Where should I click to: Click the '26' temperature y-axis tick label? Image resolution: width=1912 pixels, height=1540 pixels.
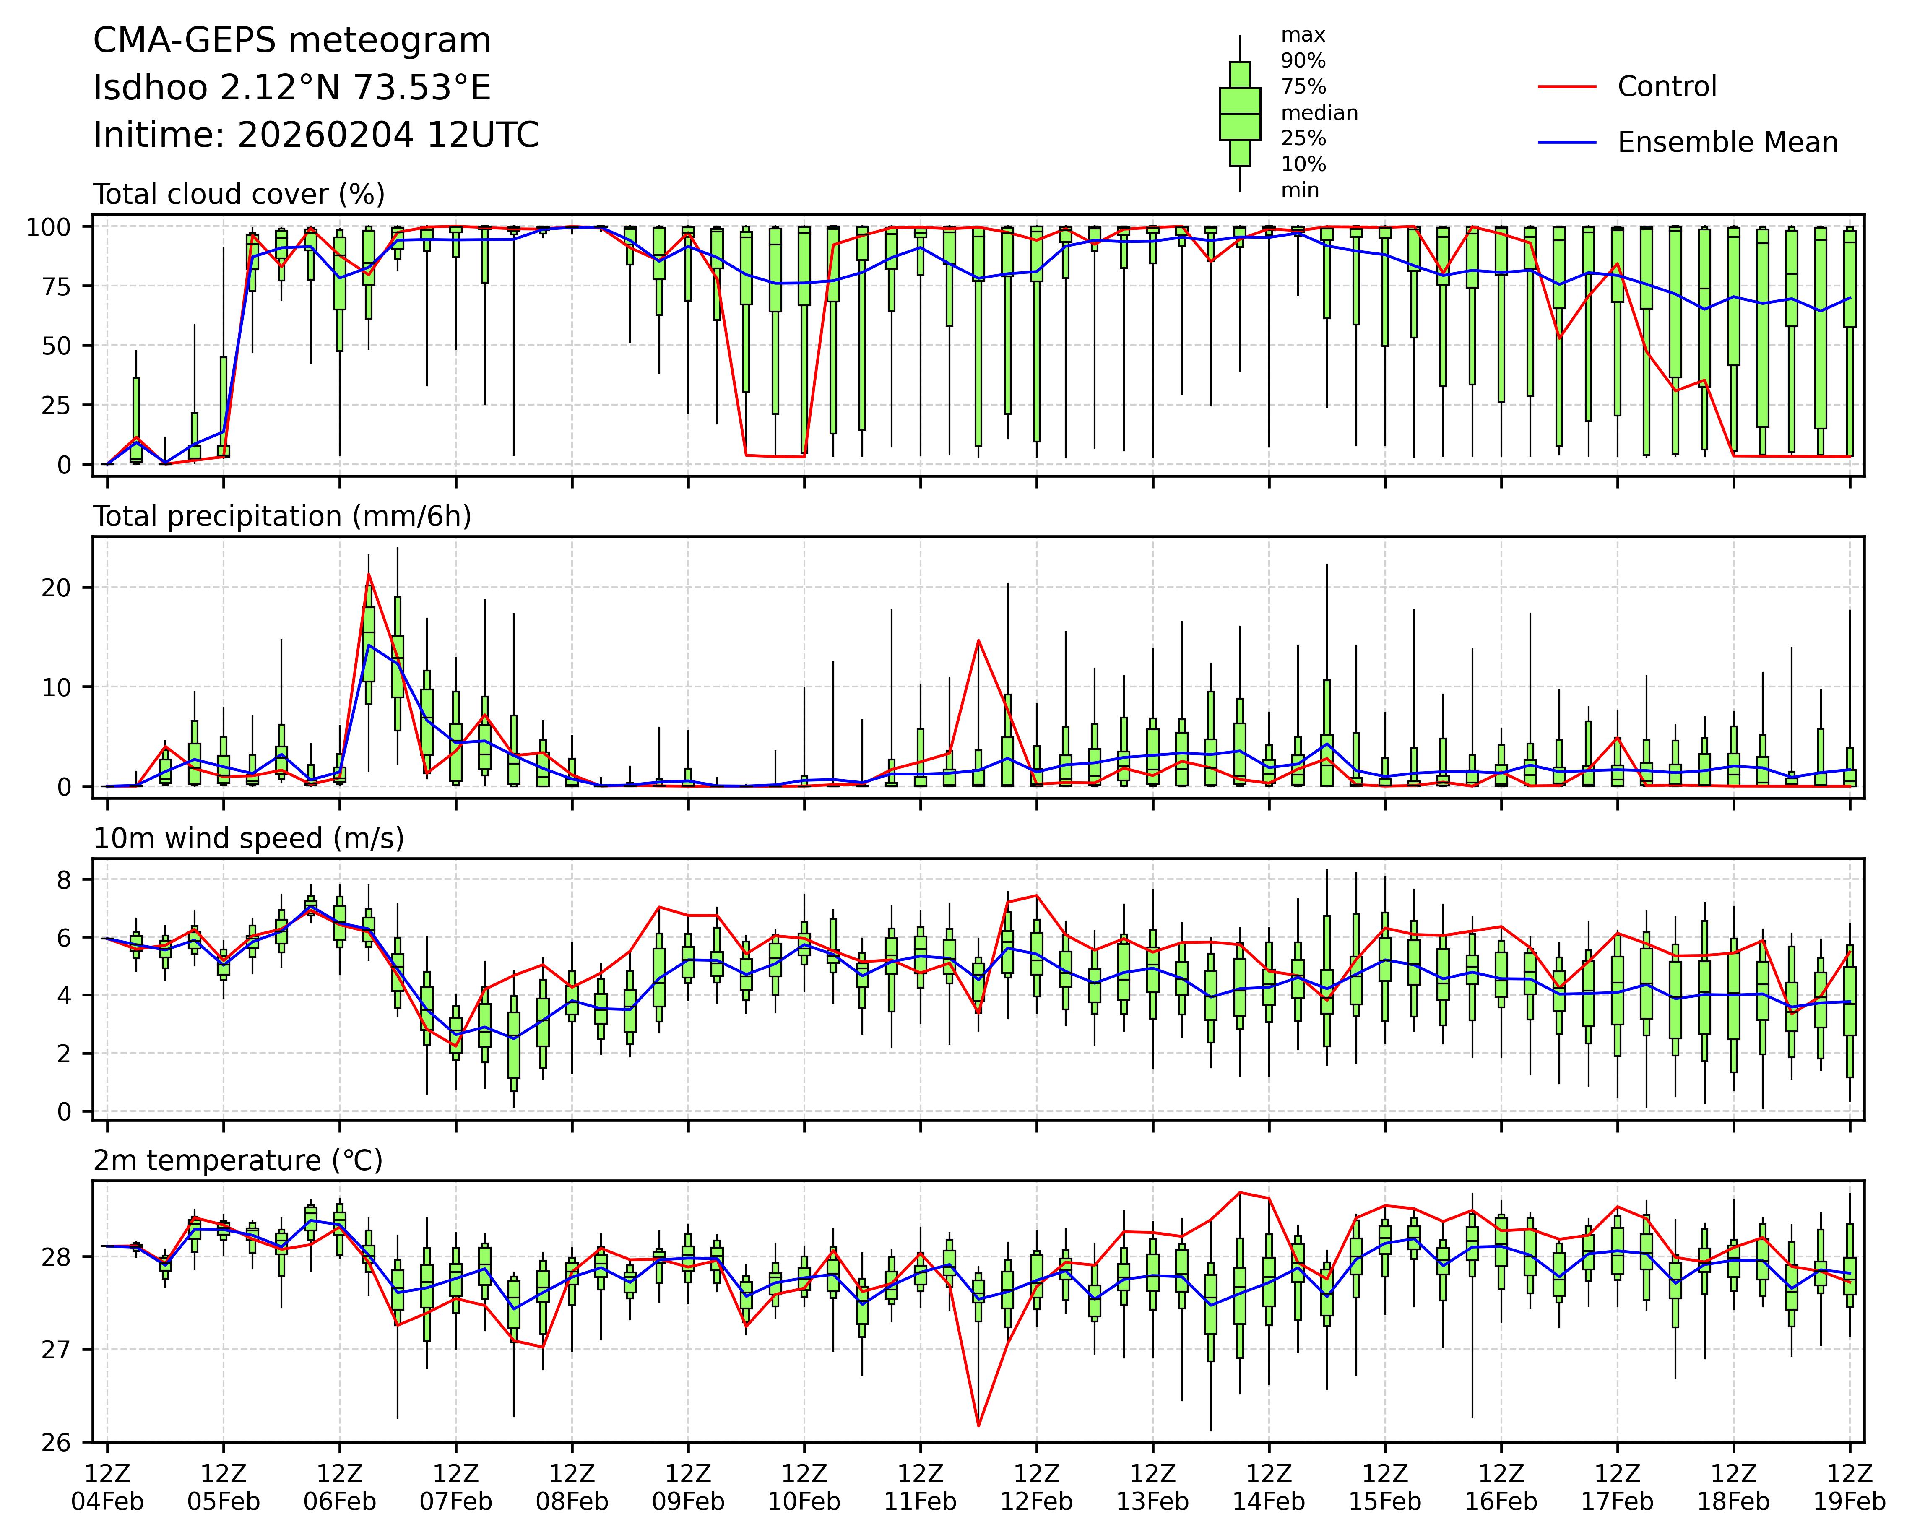point(56,1442)
